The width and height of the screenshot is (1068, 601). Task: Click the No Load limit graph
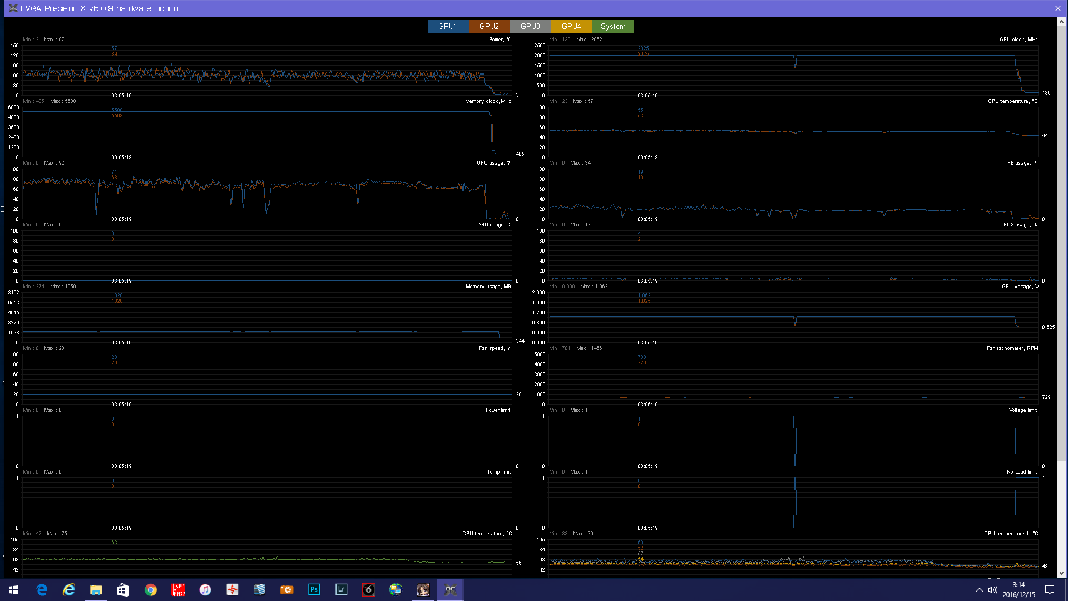[x=793, y=503]
